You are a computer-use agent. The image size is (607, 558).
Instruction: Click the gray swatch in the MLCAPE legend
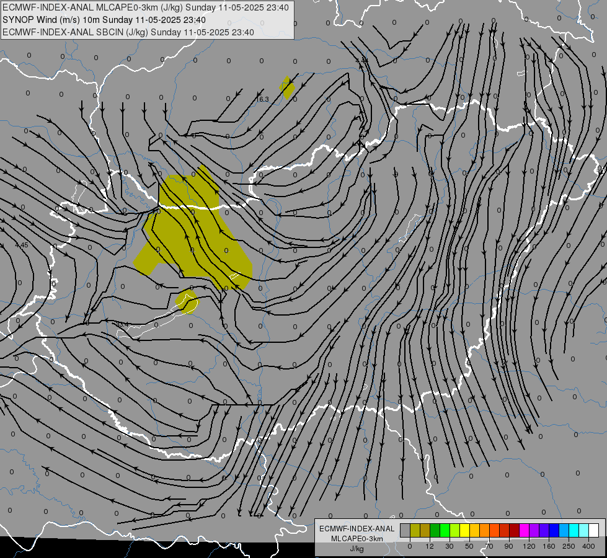[405, 530]
